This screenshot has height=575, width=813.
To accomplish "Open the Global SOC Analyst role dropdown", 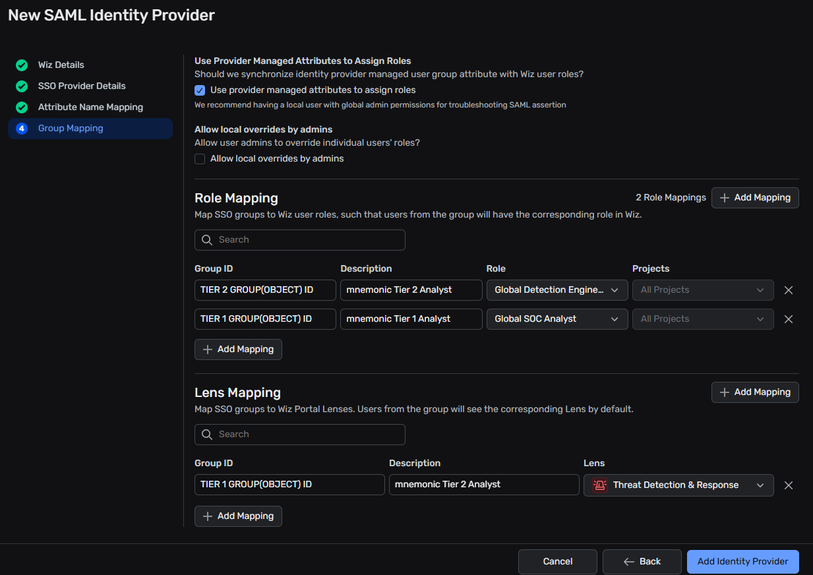I will (557, 319).
